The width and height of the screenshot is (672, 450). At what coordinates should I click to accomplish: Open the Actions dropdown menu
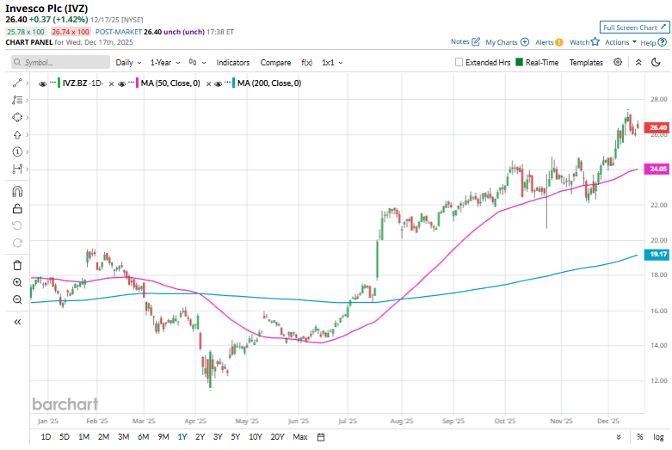coord(620,41)
